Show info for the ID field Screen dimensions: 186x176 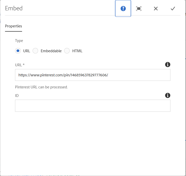tap(168, 95)
